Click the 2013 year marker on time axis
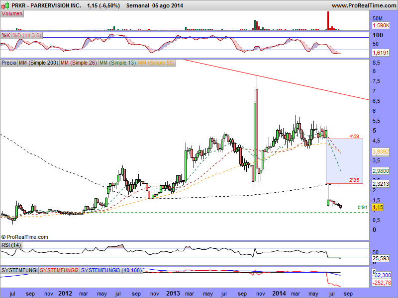 pos(173,294)
